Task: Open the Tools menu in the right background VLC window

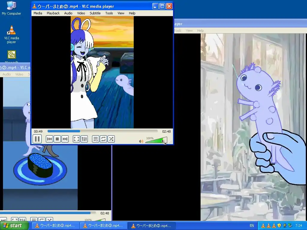Action: 177,31
